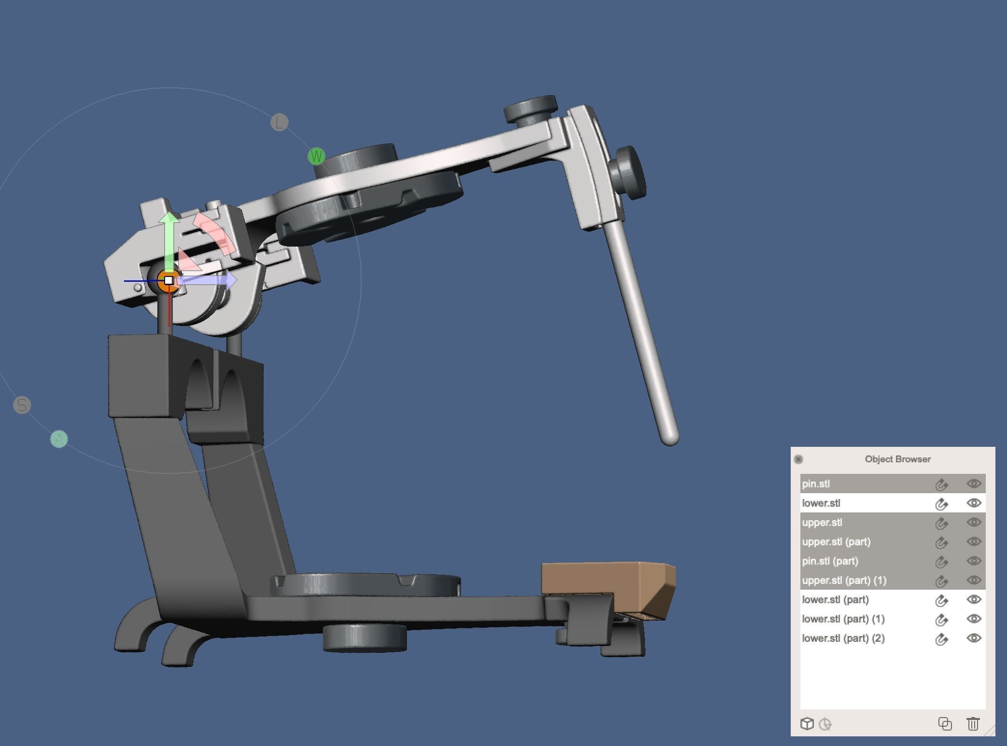Select the lower.stl (part) item in list
Screen dimensions: 1007x746
835,600
